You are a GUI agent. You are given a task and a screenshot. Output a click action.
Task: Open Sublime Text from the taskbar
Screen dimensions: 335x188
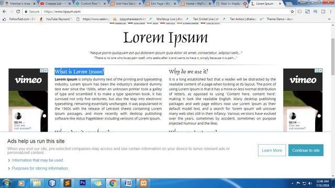pyautogui.click(x=67, y=183)
